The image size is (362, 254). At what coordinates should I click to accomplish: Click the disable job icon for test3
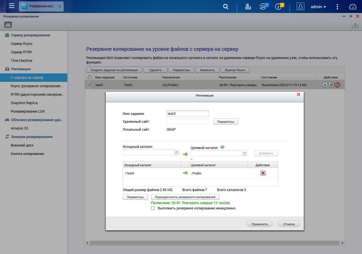[337, 85]
